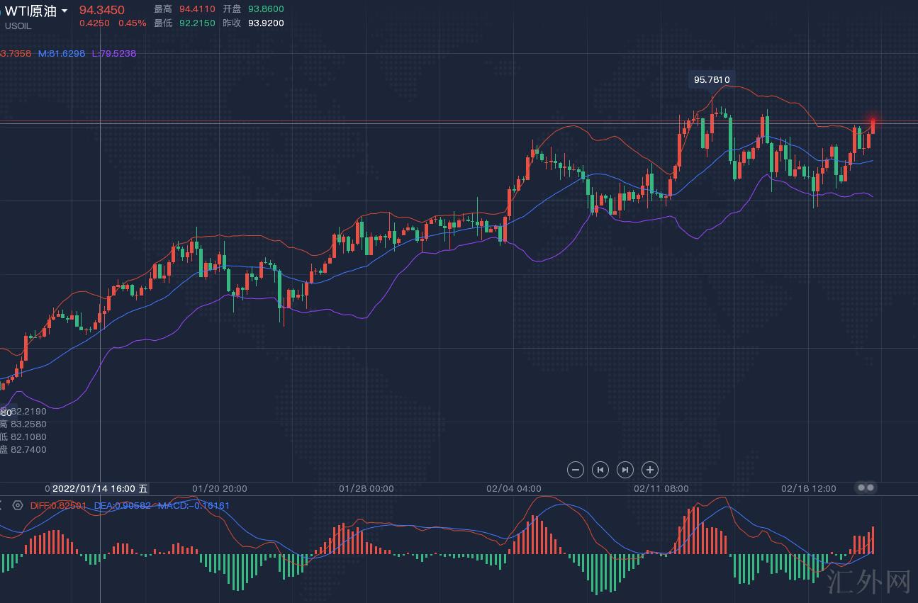Click the 01/20 20:00 time axis label
Image resolution: width=918 pixels, height=603 pixels.
[x=220, y=488]
